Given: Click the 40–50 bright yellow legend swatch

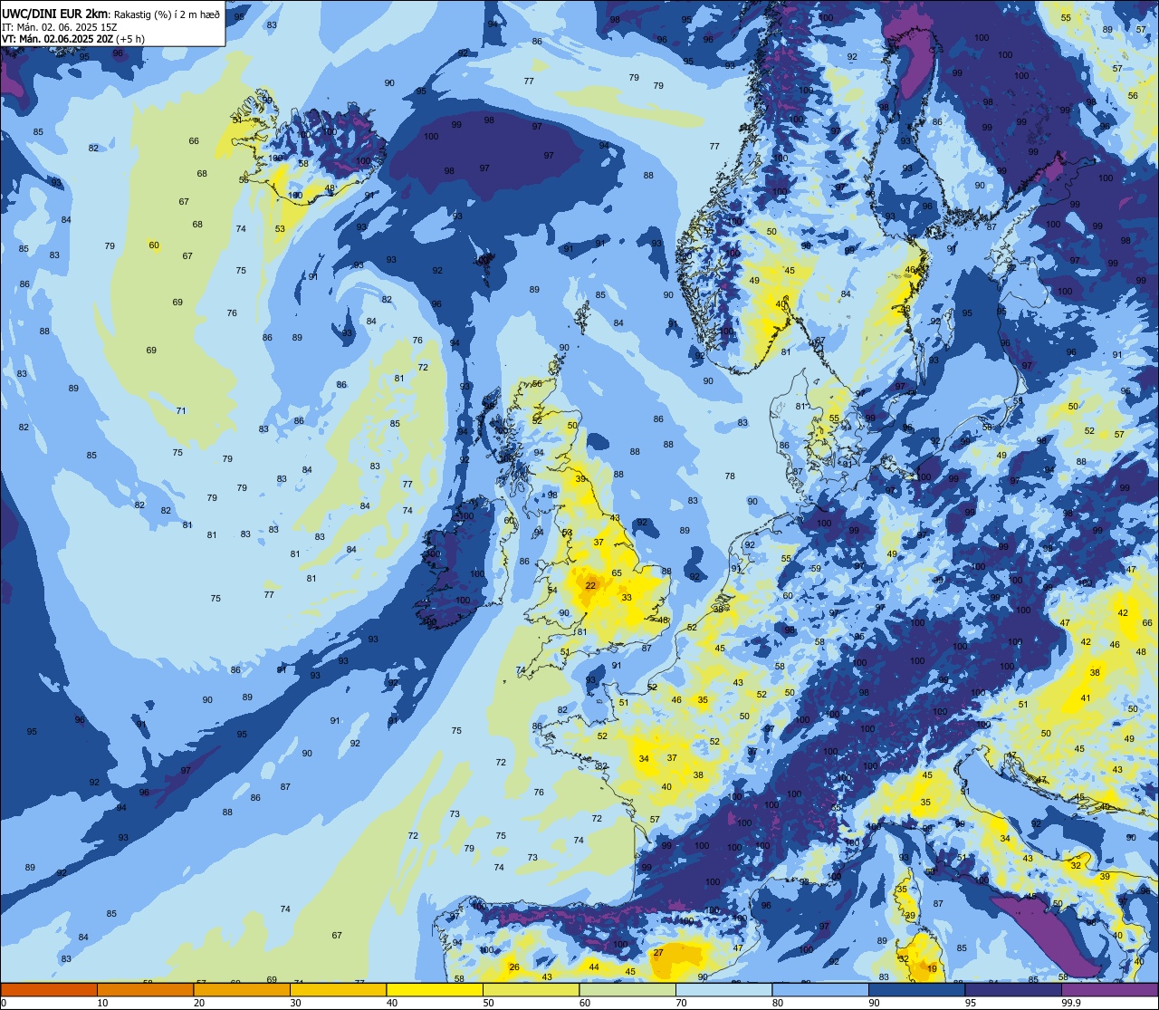Looking at the screenshot, I should (435, 989).
